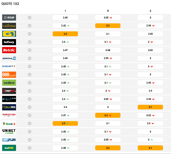171x154 pixels.
Task: Open the Betclic red logo
Action: click(x=9, y=50)
